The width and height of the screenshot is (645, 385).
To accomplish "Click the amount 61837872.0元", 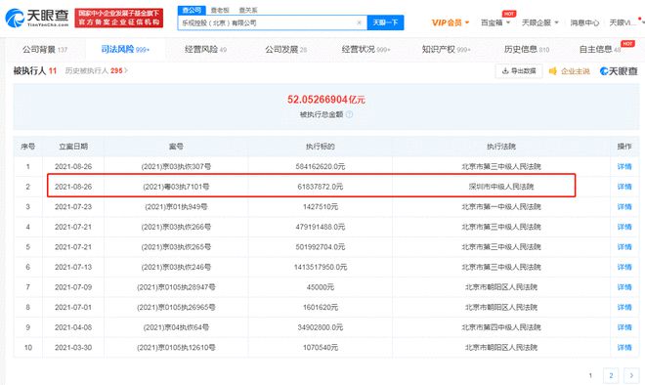I will pyautogui.click(x=320, y=187).
